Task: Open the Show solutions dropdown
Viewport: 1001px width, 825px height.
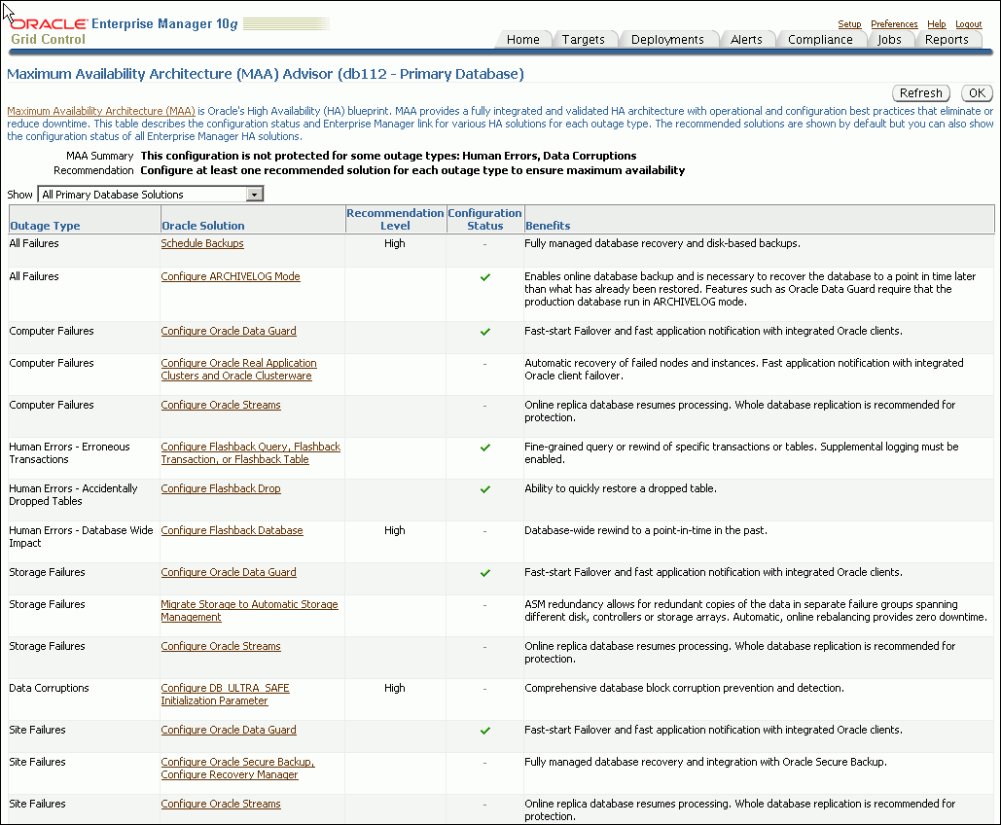Action: pyautogui.click(x=151, y=195)
